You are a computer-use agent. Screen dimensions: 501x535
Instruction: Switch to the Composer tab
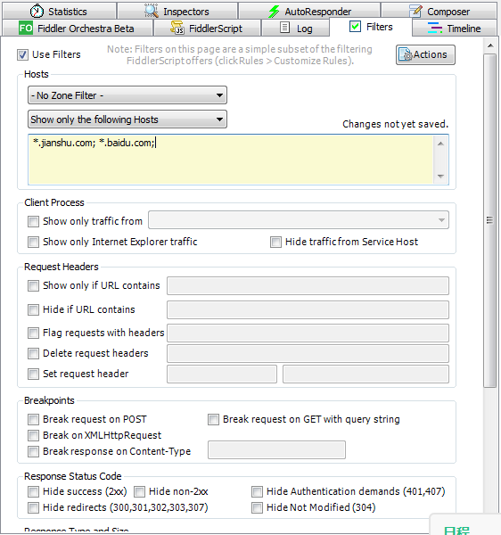point(439,12)
